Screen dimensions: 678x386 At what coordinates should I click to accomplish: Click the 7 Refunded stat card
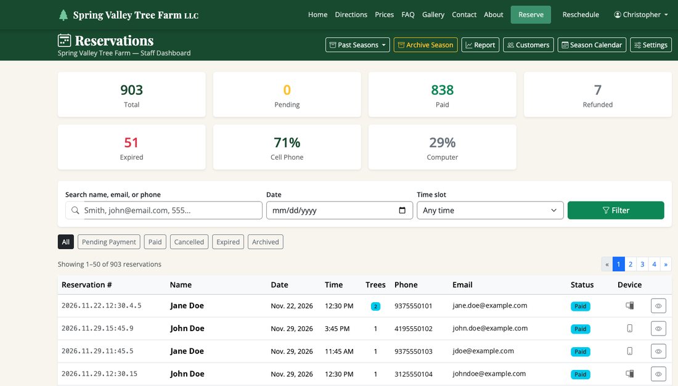point(598,94)
